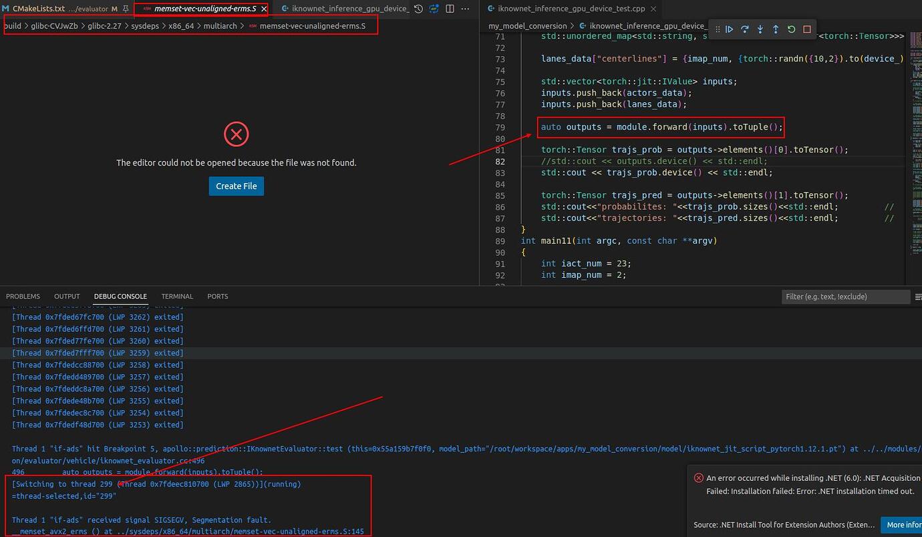Split the editor to the right
Viewport: 922px width, 537px height.
pyautogui.click(x=450, y=9)
